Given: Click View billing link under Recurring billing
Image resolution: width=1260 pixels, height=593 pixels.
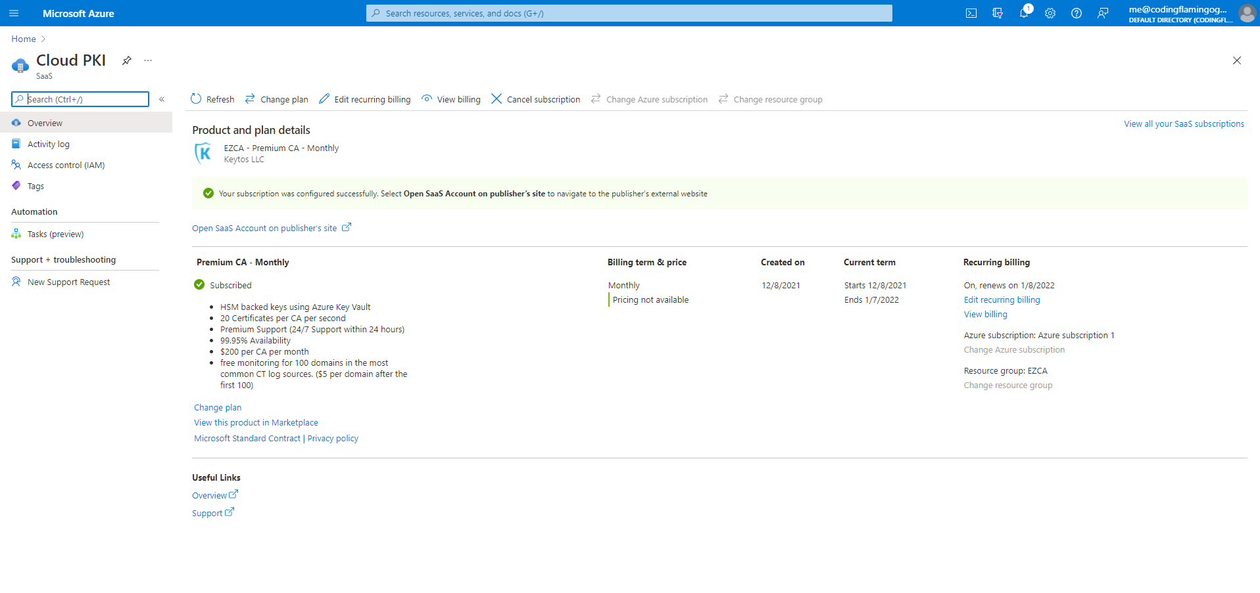Looking at the screenshot, I should (x=986, y=314).
